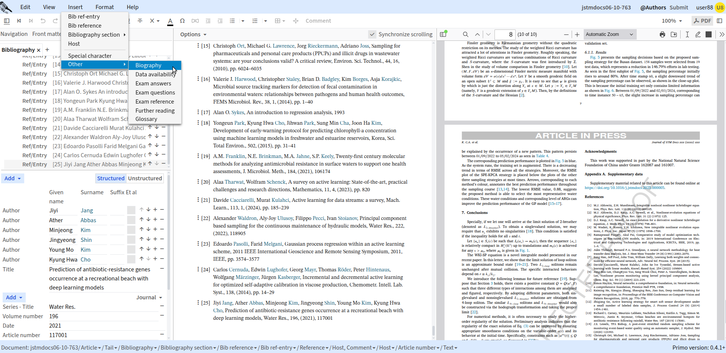
Task: Click the strikethrough formatting icon
Action: (140, 21)
